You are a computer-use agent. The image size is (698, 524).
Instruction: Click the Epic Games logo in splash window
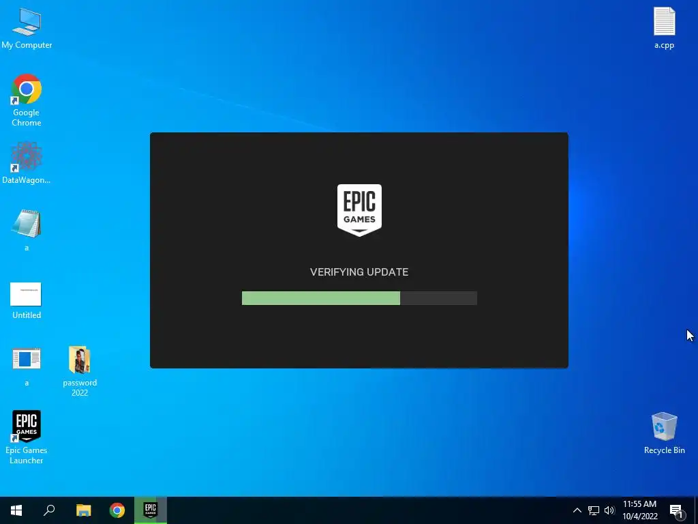pyautogui.click(x=359, y=210)
